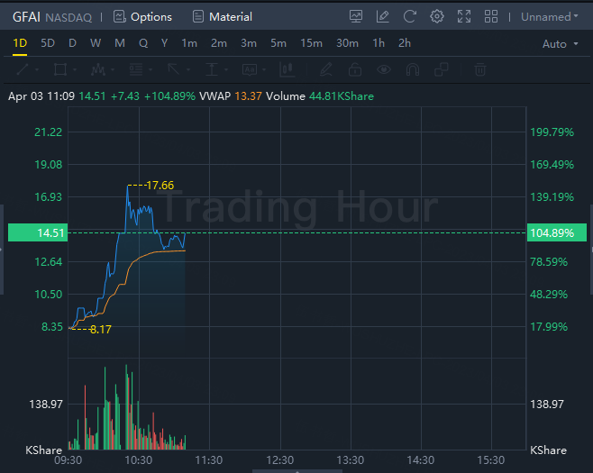Select the arrow marker tool
Viewport: 593px width, 473px height.
(174, 69)
